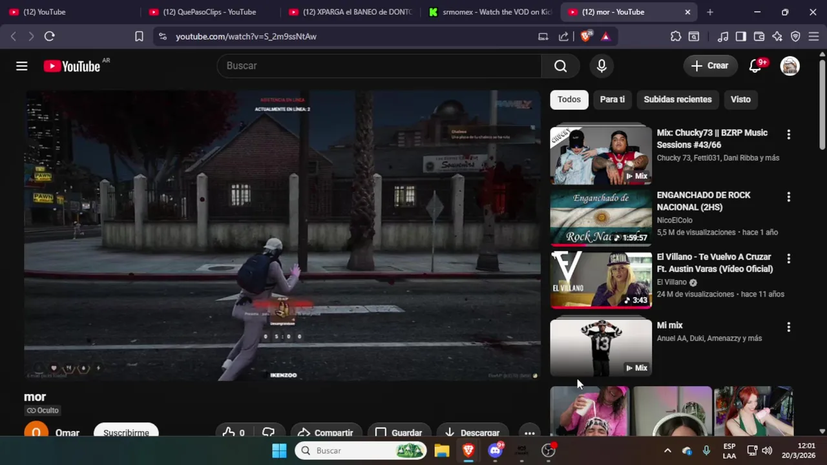Image resolution: width=827 pixels, height=465 pixels.
Task: Select the Para ti filter chip
Action: click(612, 99)
